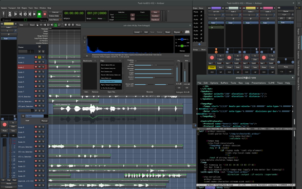Viewport: 302px width, 189px height.
Task: Unmute ast-click via yellow Mute button
Action: (212, 67)
